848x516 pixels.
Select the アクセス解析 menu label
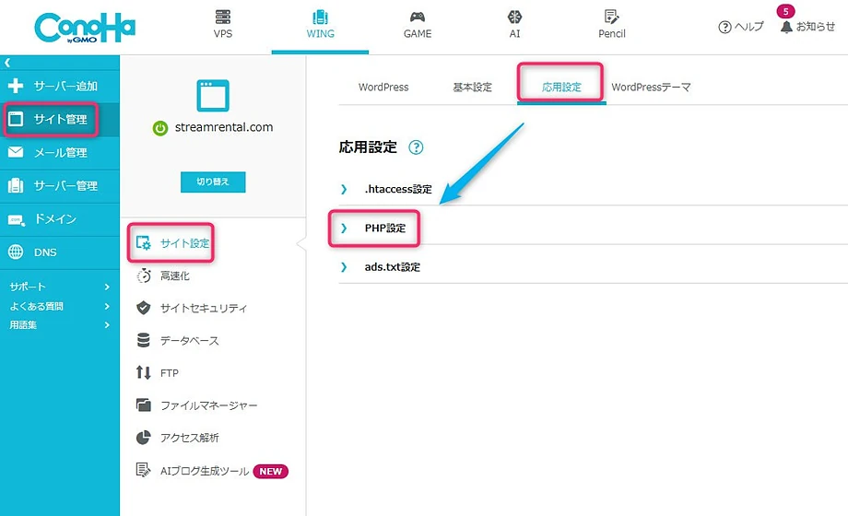pyautogui.click(x=190, y=438)
